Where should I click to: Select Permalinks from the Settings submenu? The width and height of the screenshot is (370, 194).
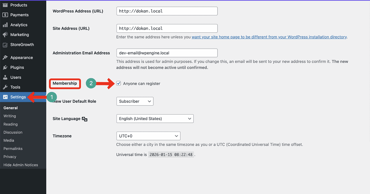pos(13,148)
